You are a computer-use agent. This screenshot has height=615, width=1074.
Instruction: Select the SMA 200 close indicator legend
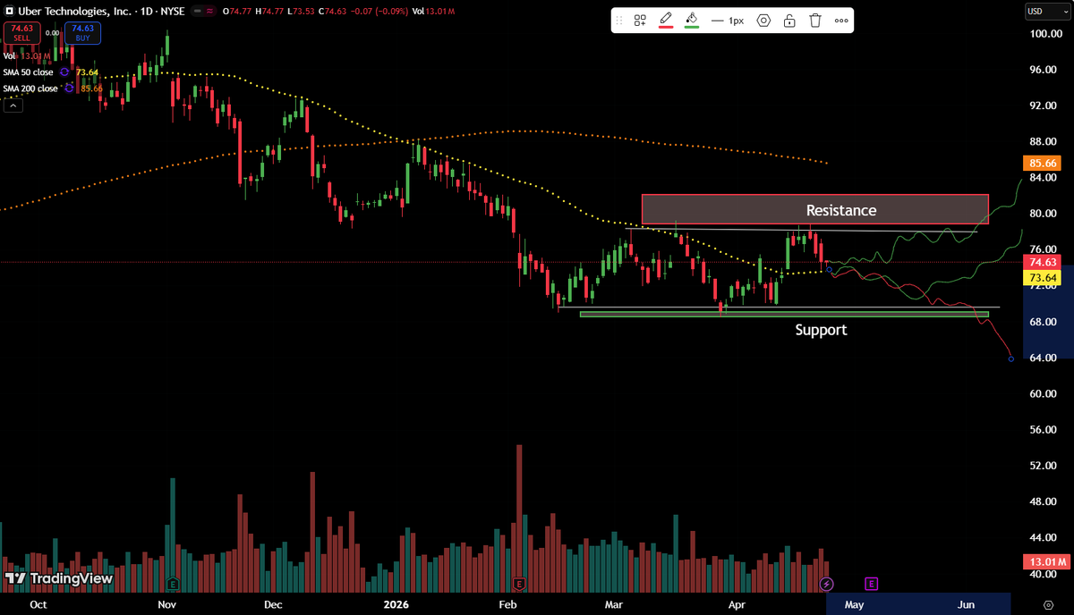pos(31,88)
